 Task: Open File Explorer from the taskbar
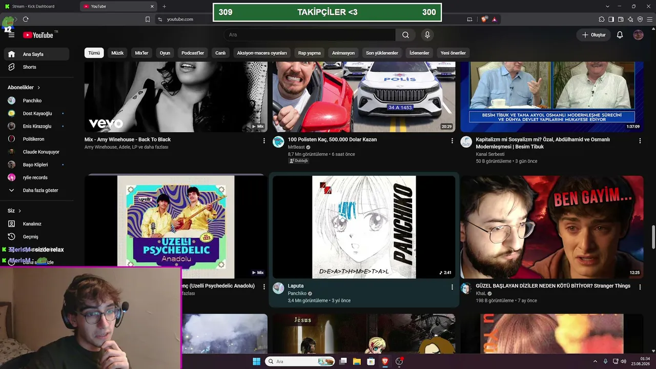click(357, 361)
